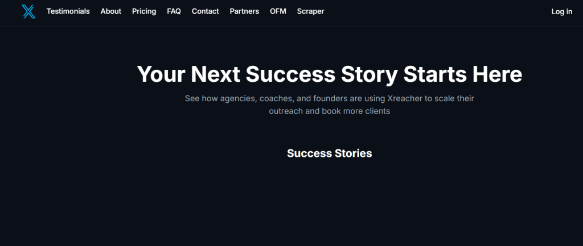The height and width of the screenshot is (246, 583).
Task: Click the "Success Stories" section heading
Action: pyautogui.click(x=329, y=153)
